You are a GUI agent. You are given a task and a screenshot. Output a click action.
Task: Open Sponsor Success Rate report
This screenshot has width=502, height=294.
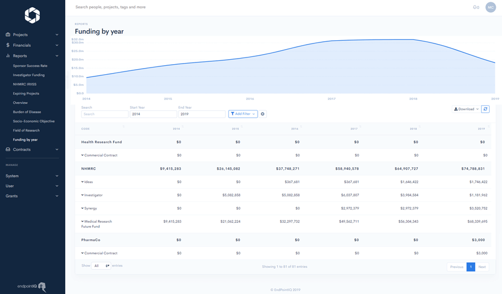tap(30, 66)
